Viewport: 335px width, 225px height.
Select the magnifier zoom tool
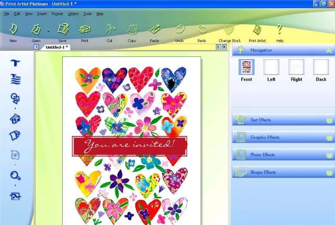pyautogui.click(x=15, y=176)
